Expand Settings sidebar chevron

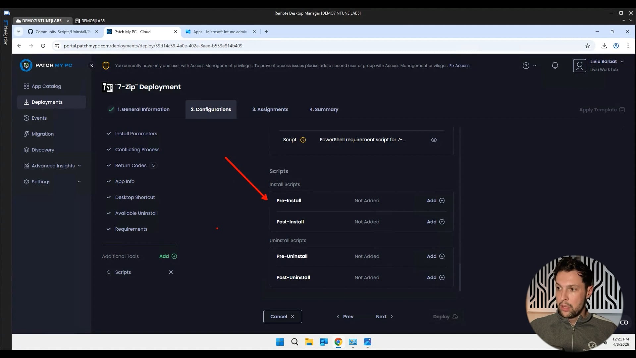pos(79,182)
